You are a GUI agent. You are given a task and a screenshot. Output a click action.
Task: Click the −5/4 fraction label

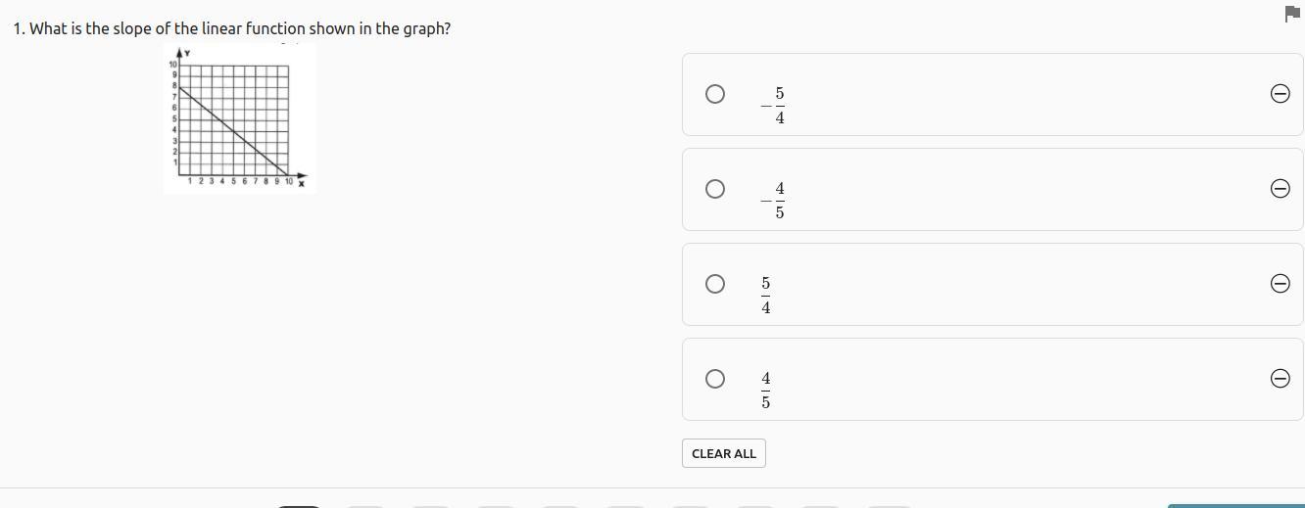tap(774, 106)
